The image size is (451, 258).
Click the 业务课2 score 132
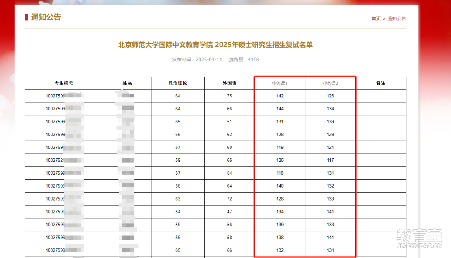tap(330, 186)
